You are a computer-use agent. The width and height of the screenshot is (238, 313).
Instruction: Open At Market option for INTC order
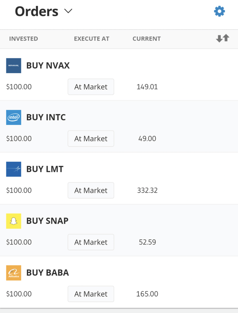point(91,139)
